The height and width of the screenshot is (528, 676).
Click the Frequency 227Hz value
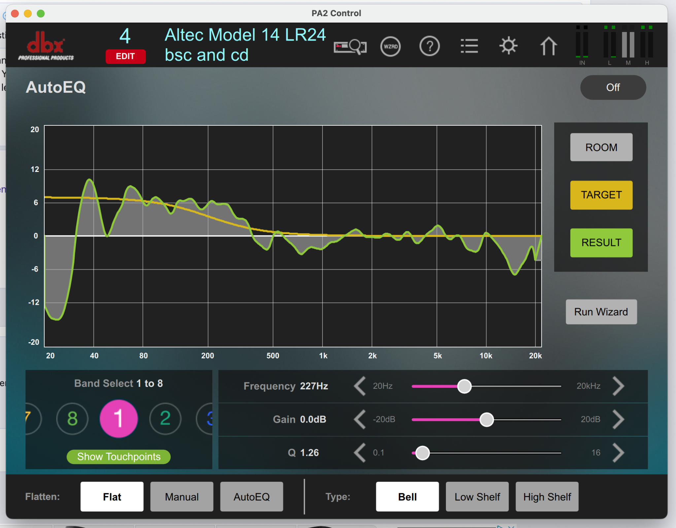[x=314, y=386]
